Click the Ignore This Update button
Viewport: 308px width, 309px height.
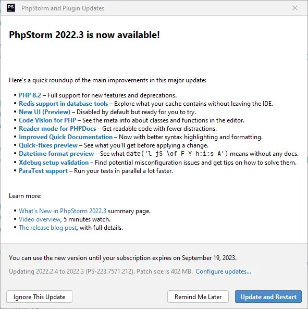(x=40, y=297)
